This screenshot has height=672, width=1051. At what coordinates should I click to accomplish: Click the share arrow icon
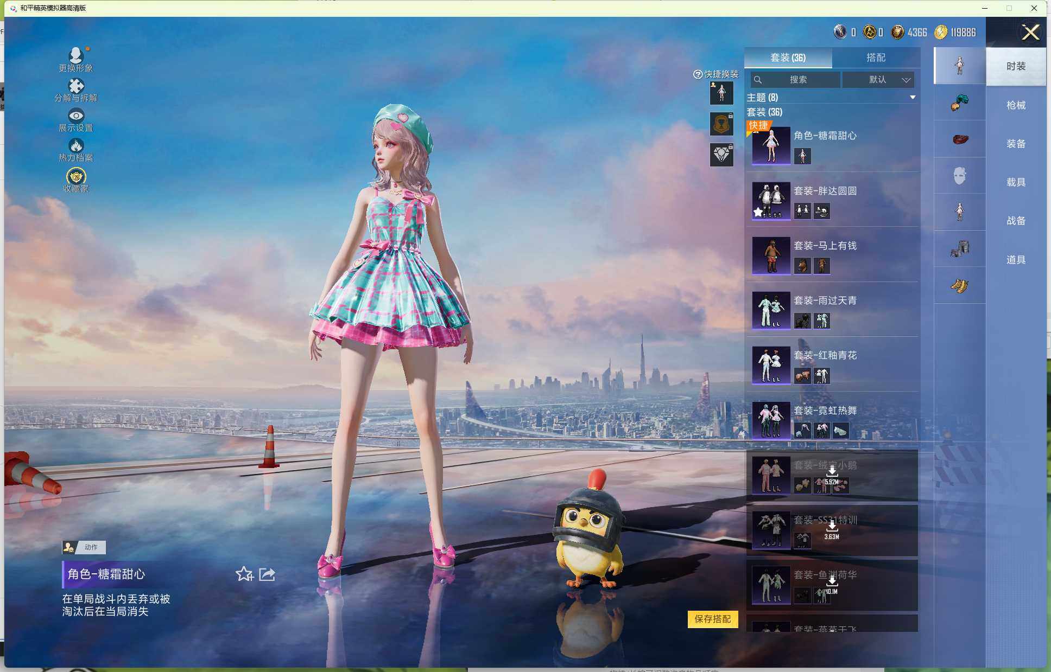pos(267,574)
